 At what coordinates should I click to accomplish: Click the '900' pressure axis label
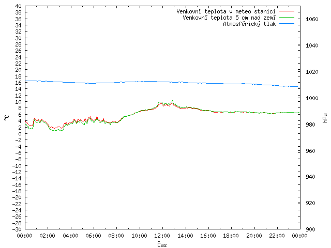[x=310, y=229]
